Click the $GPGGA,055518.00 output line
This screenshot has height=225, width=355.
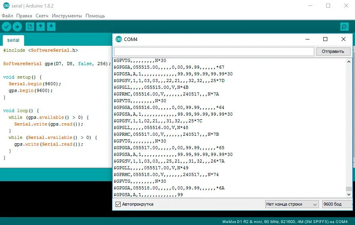[x=169, y=188]
